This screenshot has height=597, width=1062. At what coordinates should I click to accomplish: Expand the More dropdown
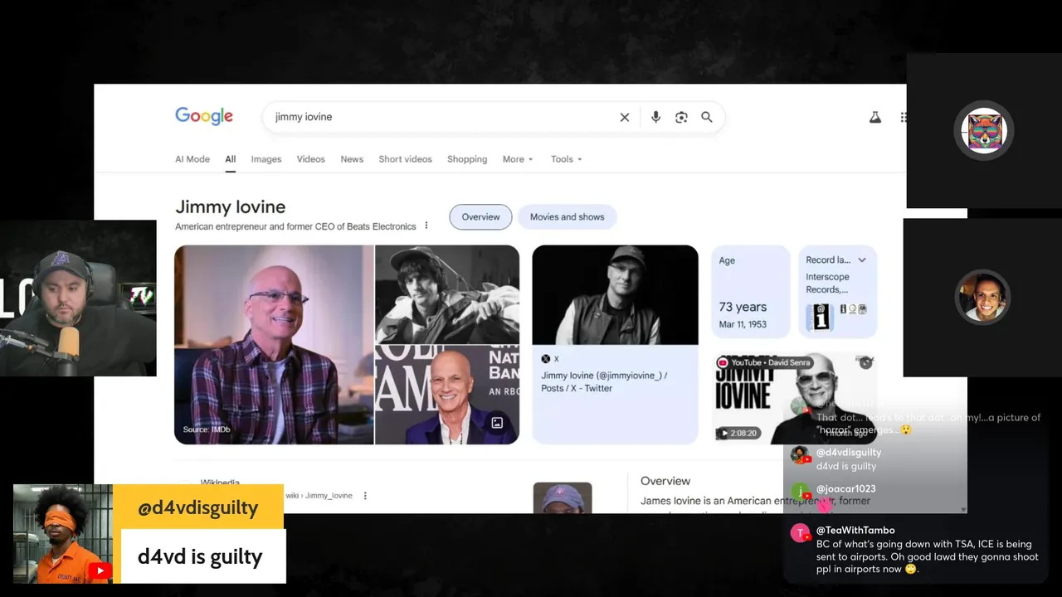point(518,159)
